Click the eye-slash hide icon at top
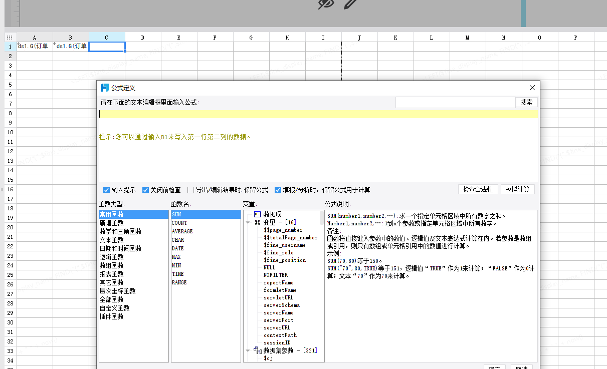Screen dimensions: 607x369 click(x=326, y=4)
